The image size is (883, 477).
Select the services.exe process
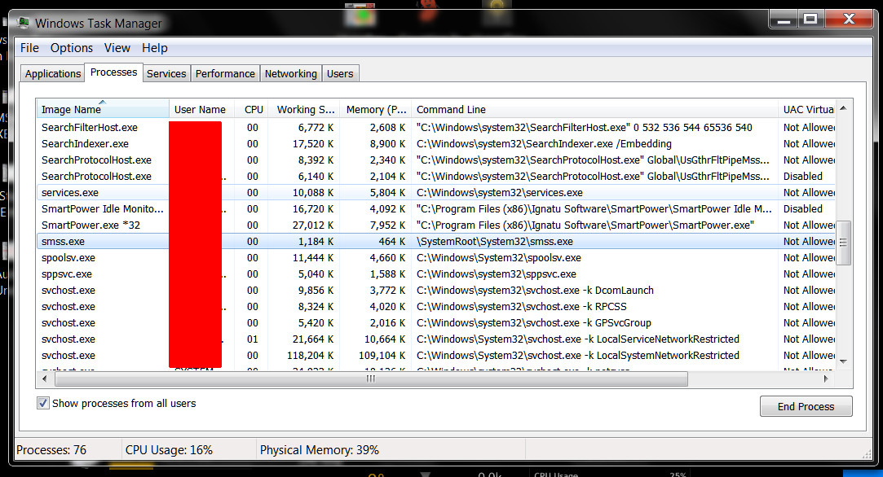[x=436, y=193]
